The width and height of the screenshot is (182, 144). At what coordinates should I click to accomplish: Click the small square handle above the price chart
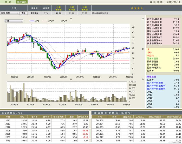[71, 19]
